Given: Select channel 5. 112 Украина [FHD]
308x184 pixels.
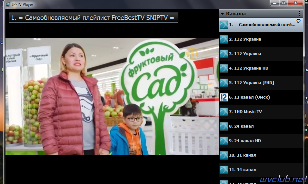Looking at the screenshot, I should point(261,83).
